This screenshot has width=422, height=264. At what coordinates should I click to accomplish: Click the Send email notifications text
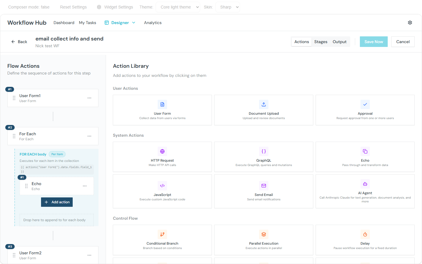pyautogui.click(x=264, y=199)
